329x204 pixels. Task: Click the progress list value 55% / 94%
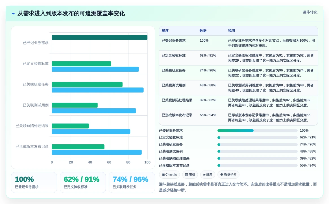(308, 165)
